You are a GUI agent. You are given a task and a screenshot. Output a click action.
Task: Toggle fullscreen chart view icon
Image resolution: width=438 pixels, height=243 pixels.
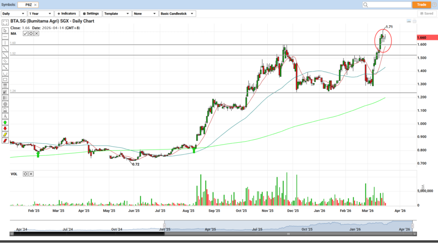click(5, 23)
